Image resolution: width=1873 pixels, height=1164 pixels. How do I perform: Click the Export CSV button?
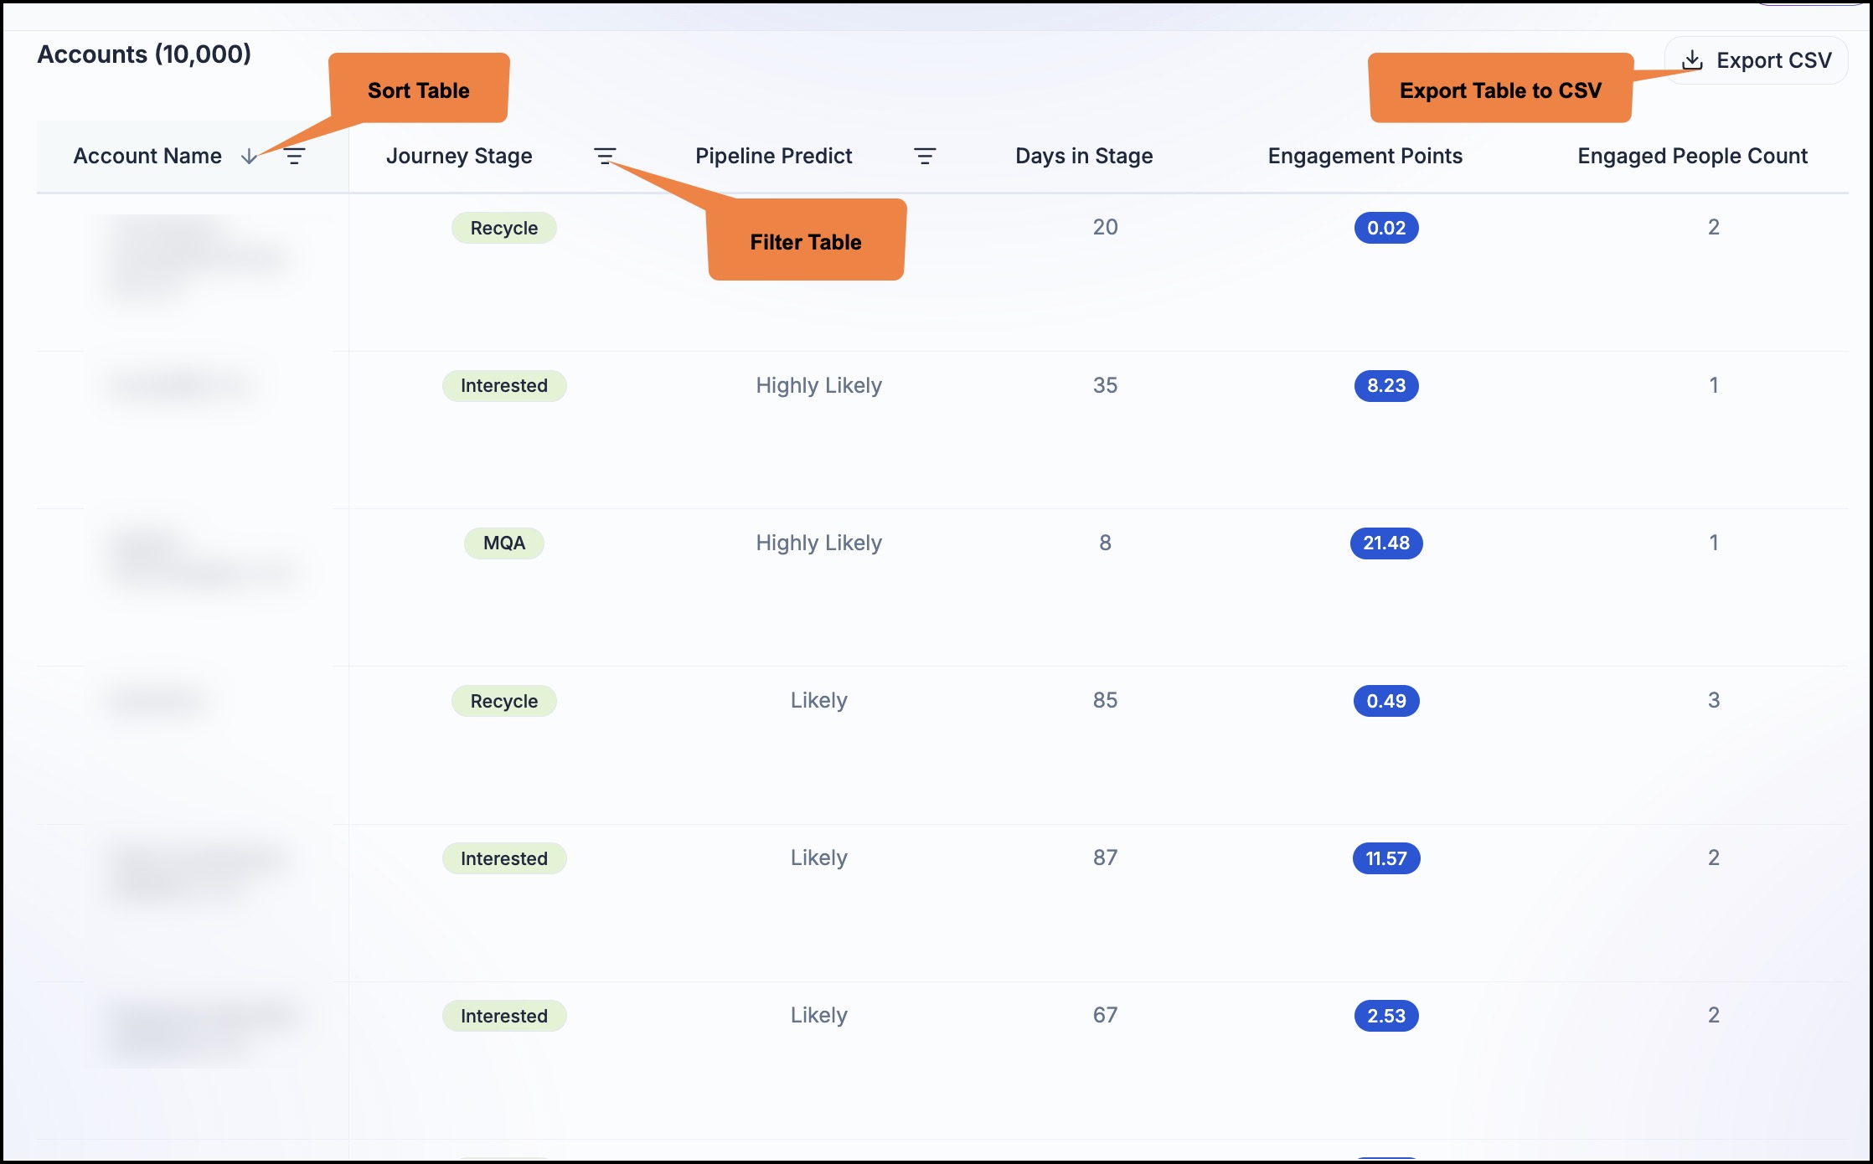point(1756,60)
